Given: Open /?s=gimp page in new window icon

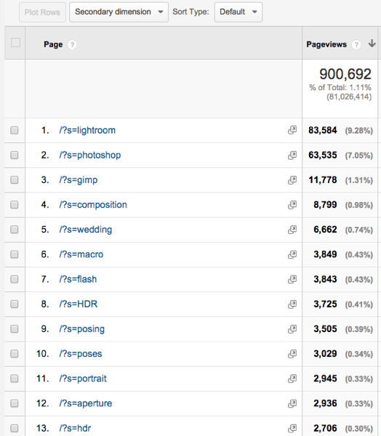Looking at the screenshot, I should pyautogui.click(x=292, y=180).
